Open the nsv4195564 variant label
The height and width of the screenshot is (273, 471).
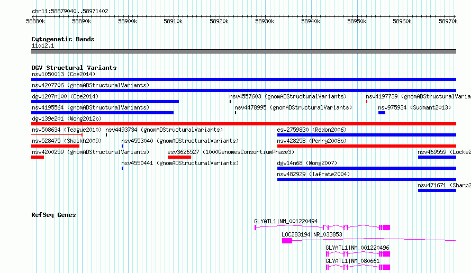coord(90,107)
